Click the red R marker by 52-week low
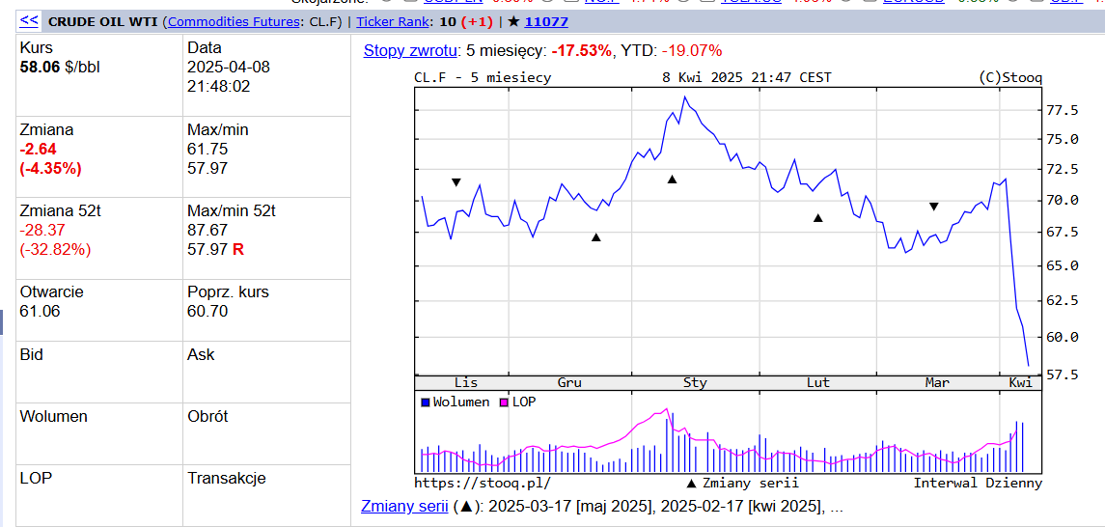Screen dimensions: 1105x527 click(238, 249)
